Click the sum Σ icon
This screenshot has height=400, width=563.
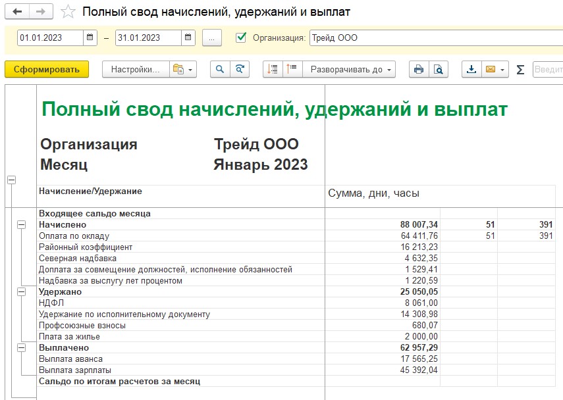pos(520,70)
